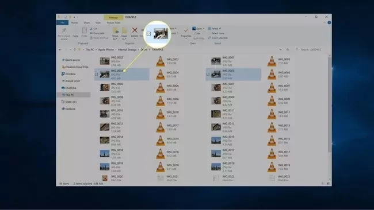Open the address bar history dropdown
Image resolution: width=374 pixels, height=210 pixels.
(x=281, y=49)
